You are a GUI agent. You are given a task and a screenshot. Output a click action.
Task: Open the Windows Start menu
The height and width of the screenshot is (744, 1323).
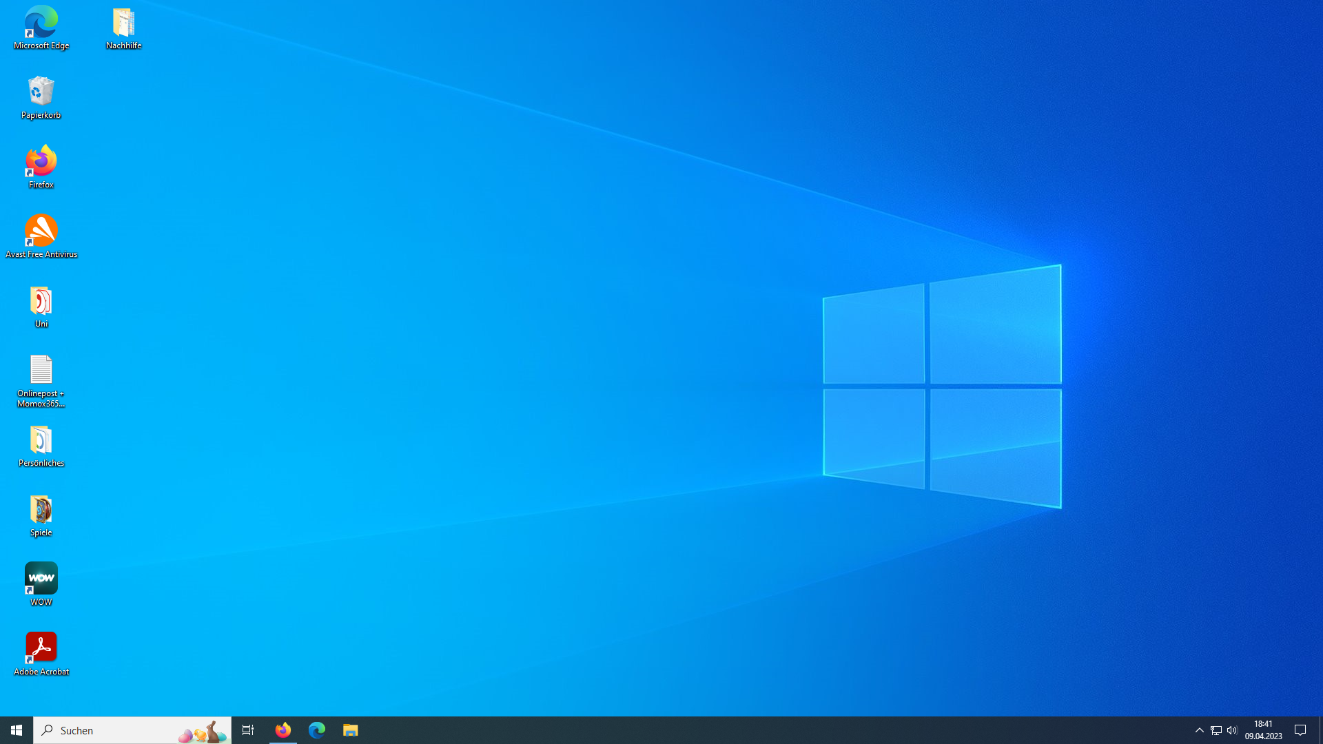click(x=17, y=730)
